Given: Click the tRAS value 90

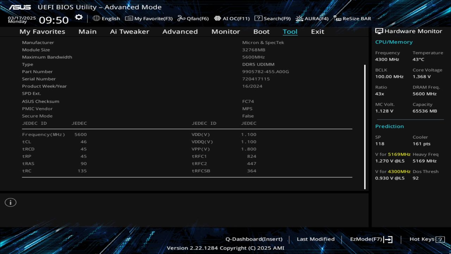Looking at the screenshot, I should coord(84,163).
